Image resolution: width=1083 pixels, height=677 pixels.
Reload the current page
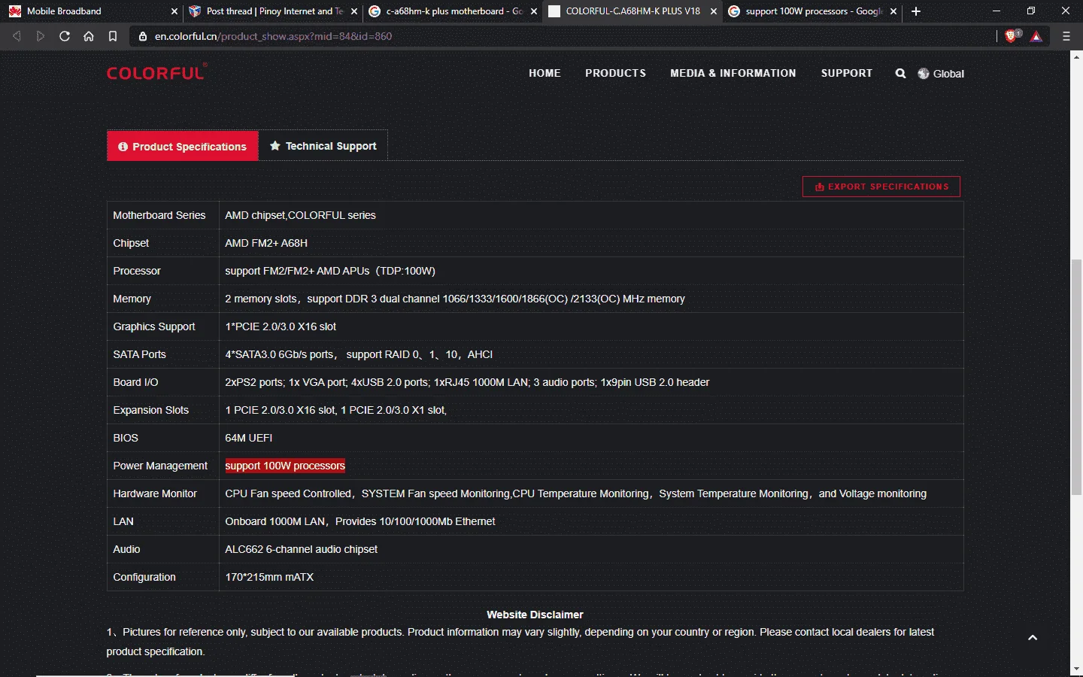tap(65, 36)
